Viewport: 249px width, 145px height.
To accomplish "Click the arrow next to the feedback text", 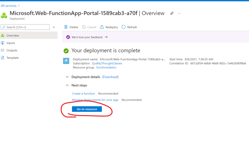I will point(106,37).
